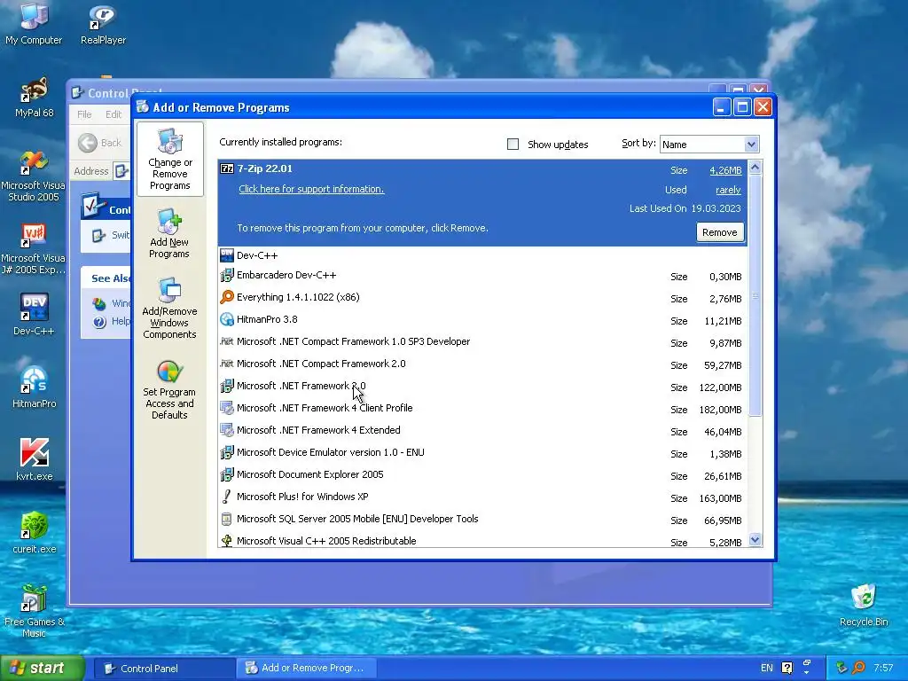908x681 pixels.
Task: Open Microsoft Visual Studio 2005 desktop shortcut
Action: click(34, 176)
